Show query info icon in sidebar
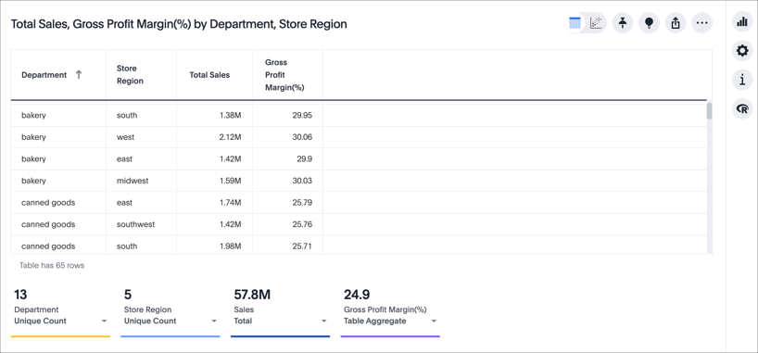Image resolution: width=758 pixels, height=353 pixels. 742,80
